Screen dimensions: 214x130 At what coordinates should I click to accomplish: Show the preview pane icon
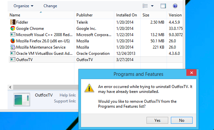point(163,6)
